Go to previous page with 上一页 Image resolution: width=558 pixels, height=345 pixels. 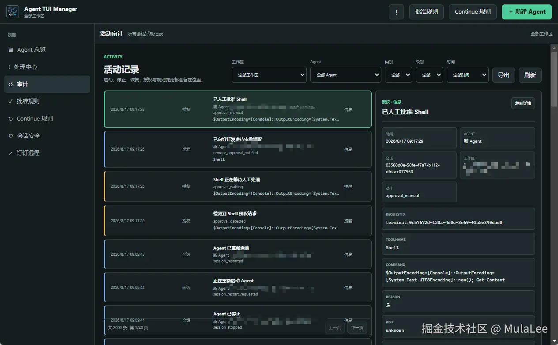[335, 328]
